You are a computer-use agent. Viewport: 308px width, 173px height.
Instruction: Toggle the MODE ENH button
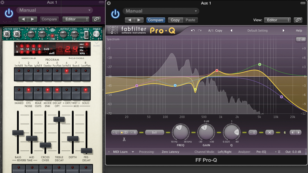pos(48,93)
